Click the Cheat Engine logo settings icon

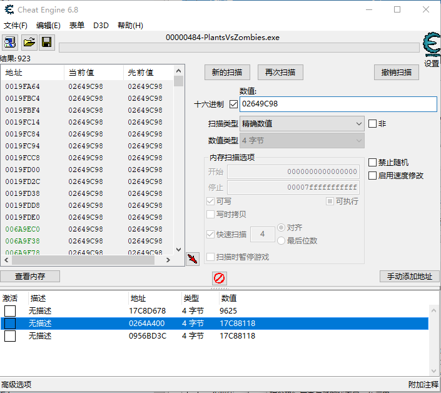tap(432, 44)
